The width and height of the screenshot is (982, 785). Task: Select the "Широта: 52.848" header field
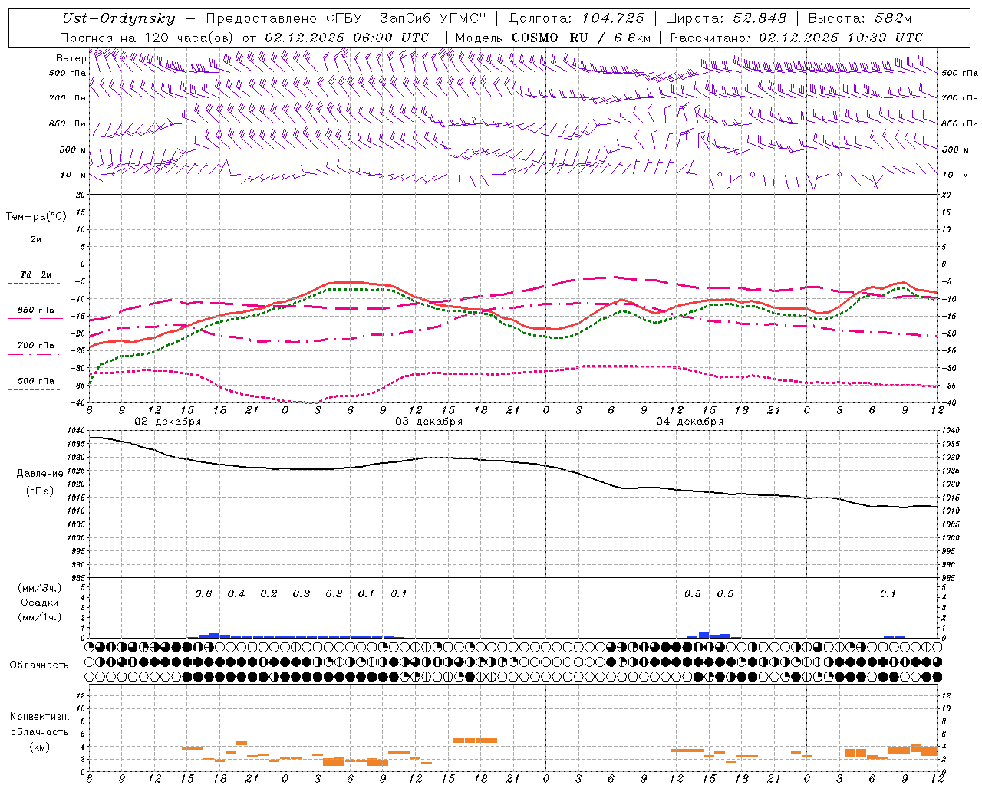coord(727,18)
